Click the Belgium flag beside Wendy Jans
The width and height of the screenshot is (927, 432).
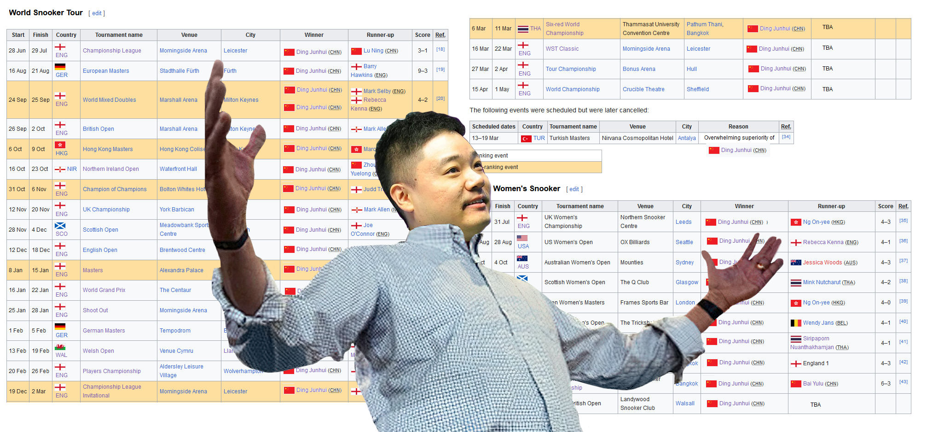[x=796, y=323]
